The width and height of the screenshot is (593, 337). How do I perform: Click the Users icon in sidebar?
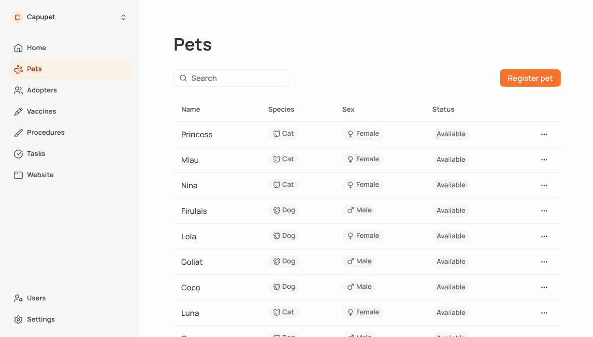18,298
